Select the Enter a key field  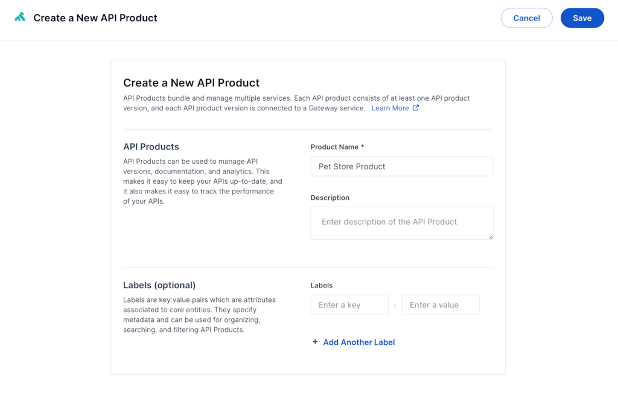(x=349, y=305)
